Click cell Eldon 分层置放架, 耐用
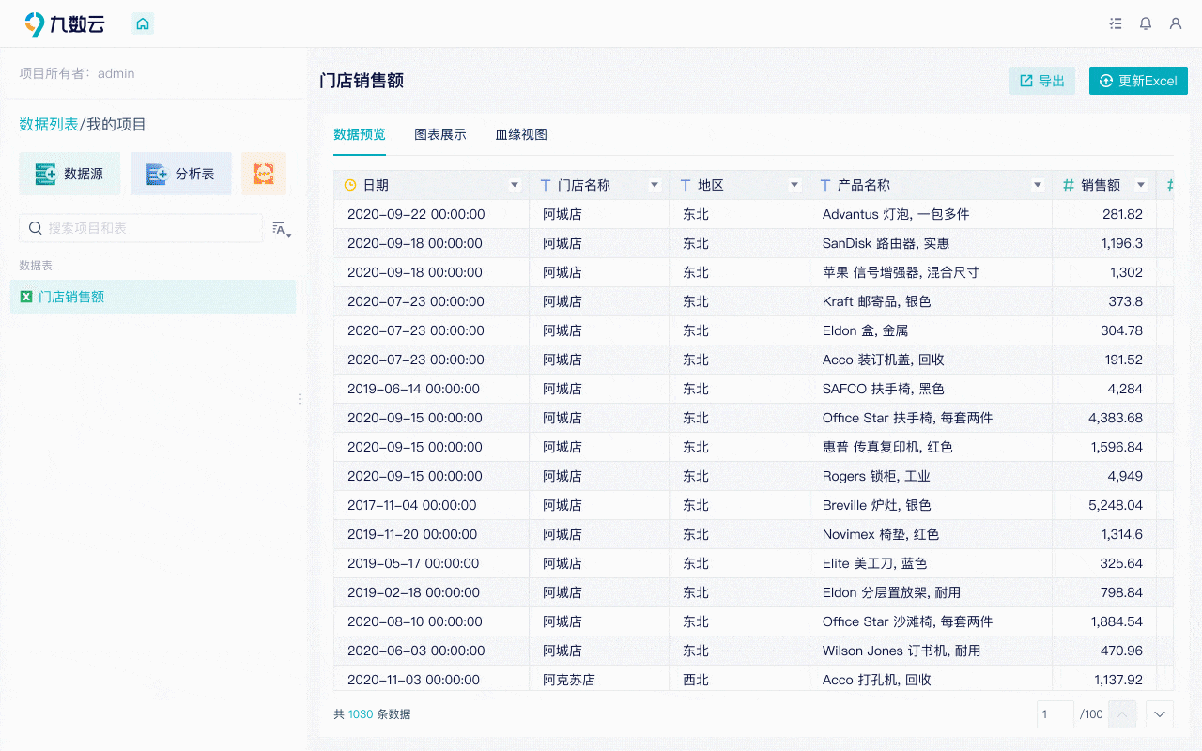This screenshot has width=1202, height=751. tap(930, 592)
